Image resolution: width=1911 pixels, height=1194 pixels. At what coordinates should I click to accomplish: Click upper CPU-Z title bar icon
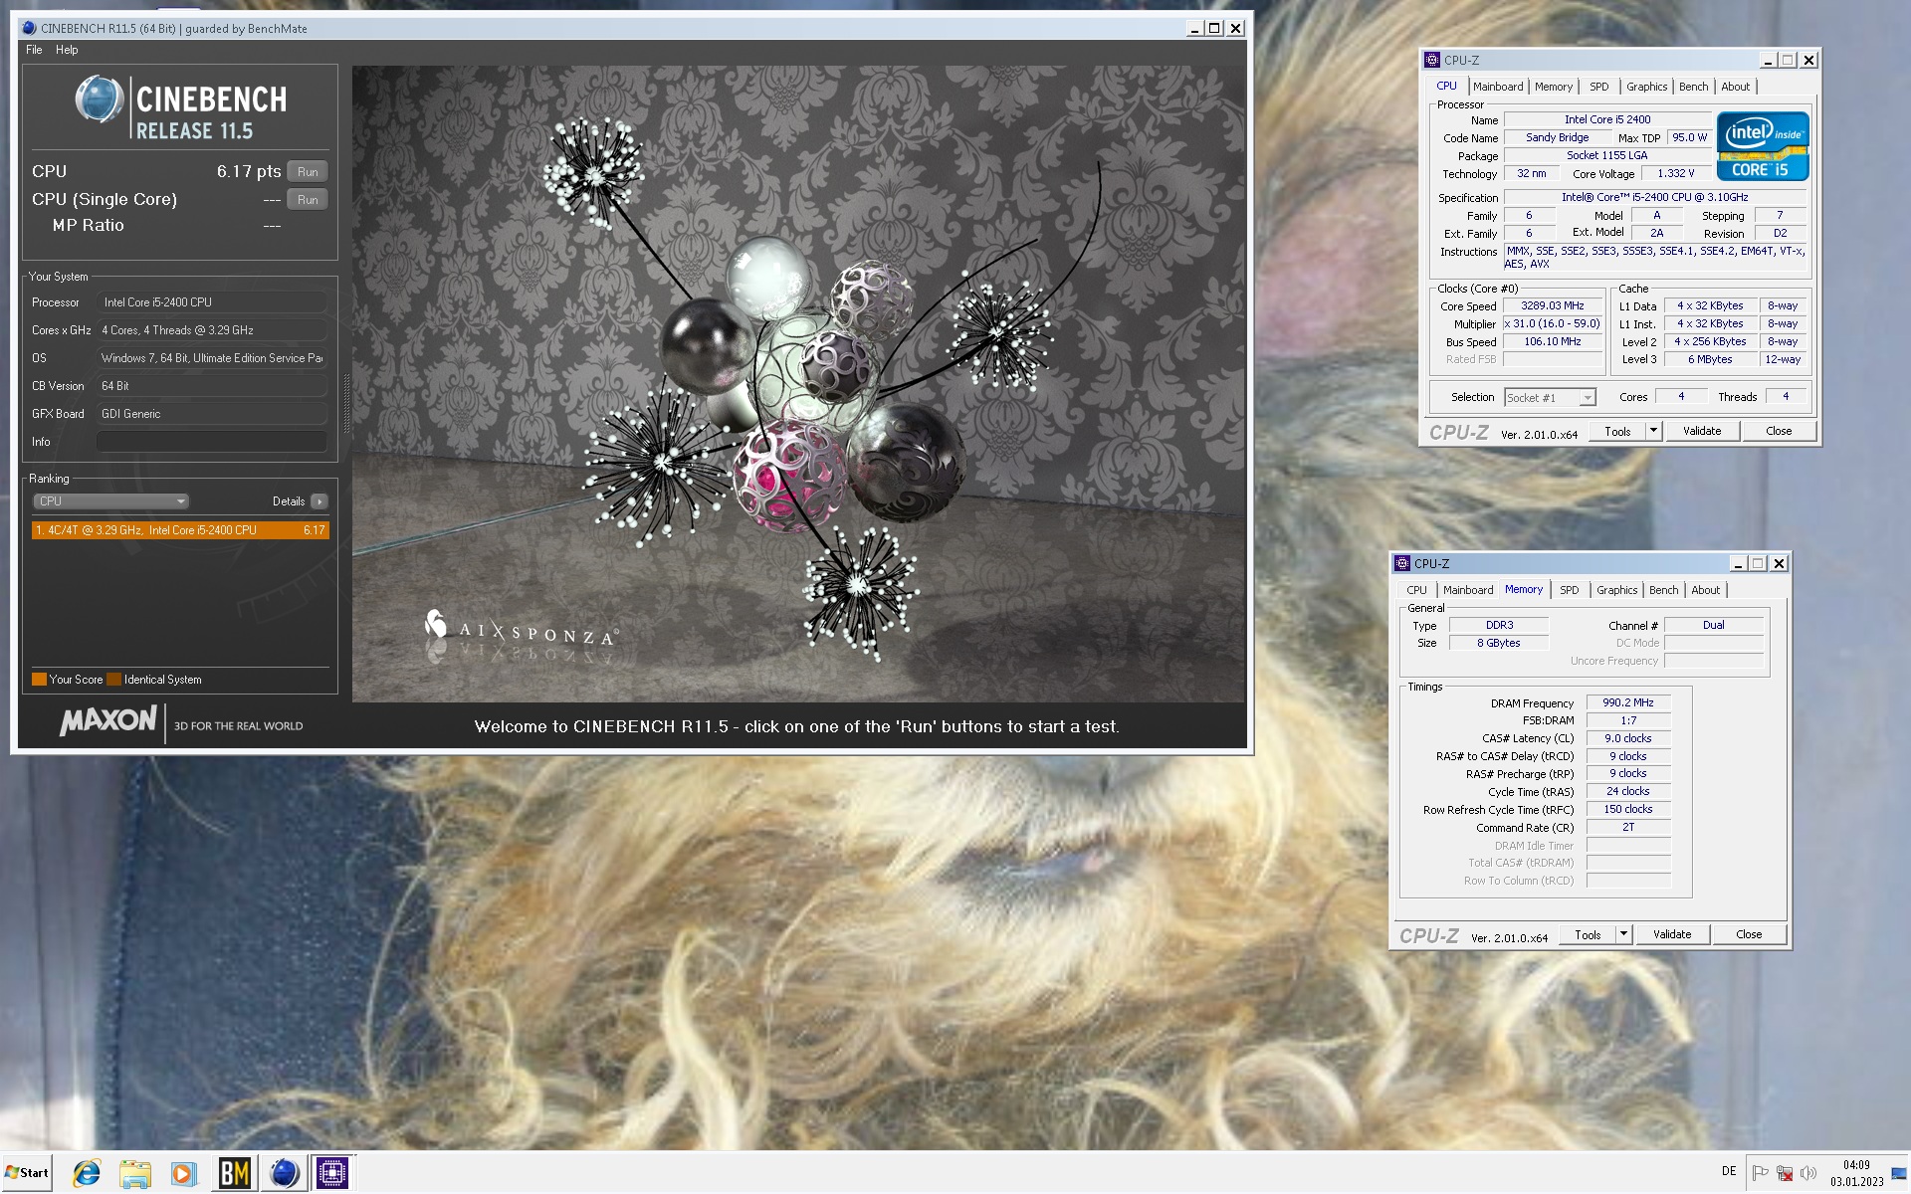pos(1432,60)
